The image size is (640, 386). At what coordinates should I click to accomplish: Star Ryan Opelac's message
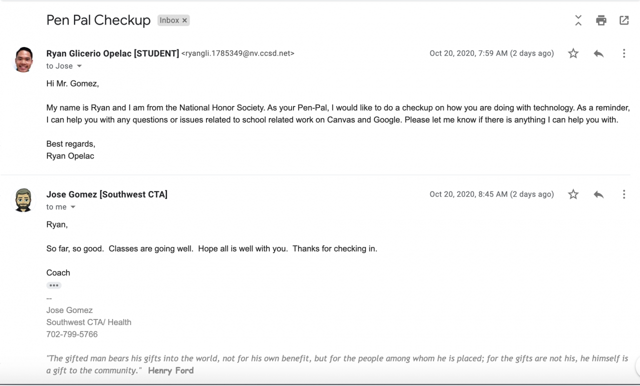coord(573,53)
